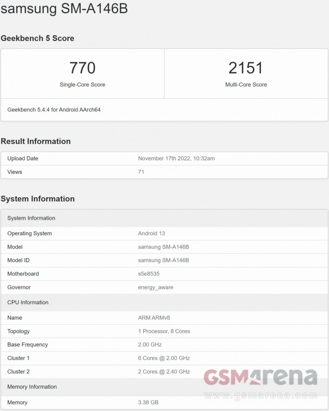Select the base frequency '2.00 GHz'
The width and height of the screenshot is (329, 411).
150,345
